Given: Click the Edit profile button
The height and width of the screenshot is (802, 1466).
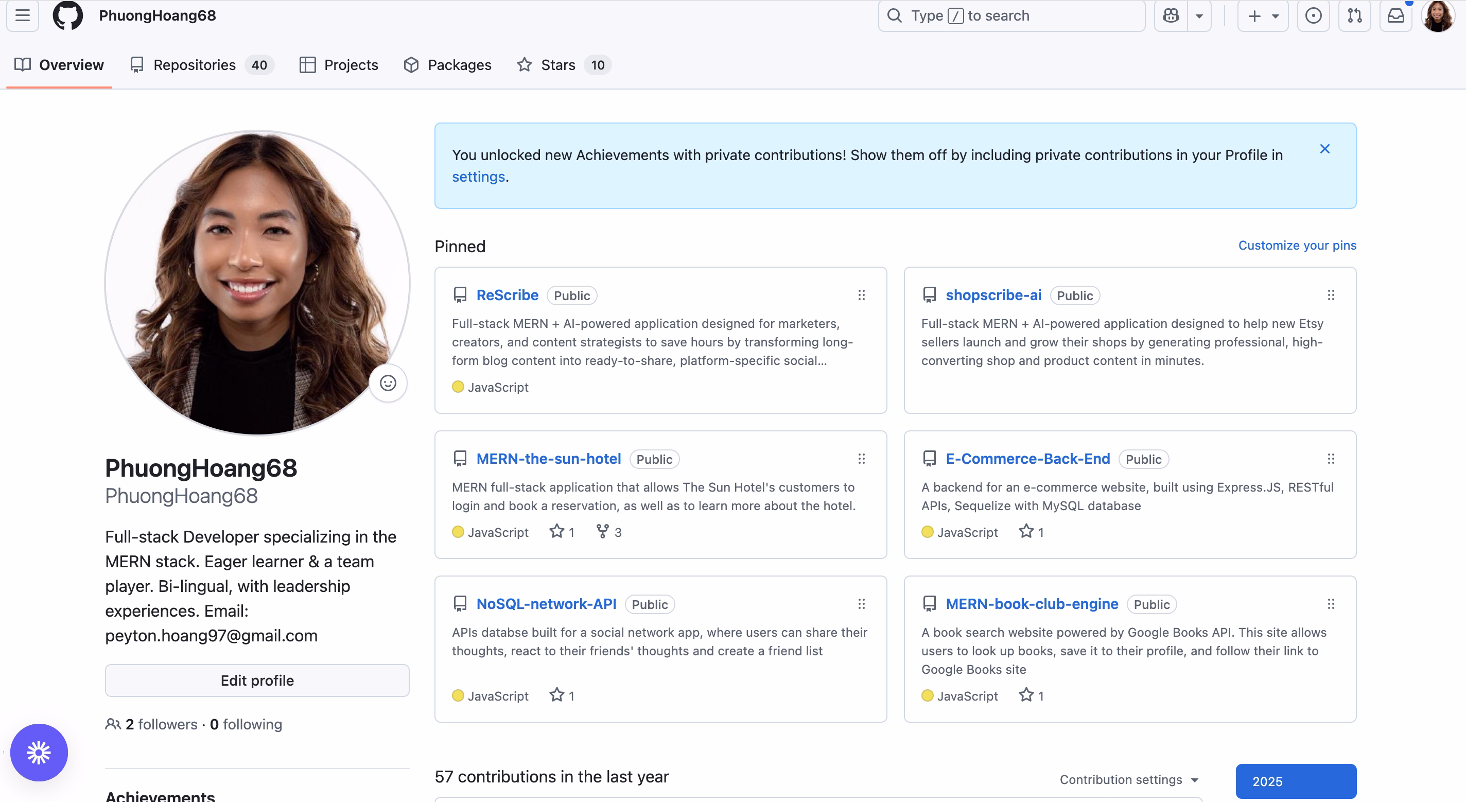Looking at the screenshot, I should click(257, 680).
